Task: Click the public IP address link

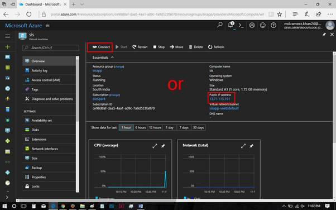Action: (220, 99)
